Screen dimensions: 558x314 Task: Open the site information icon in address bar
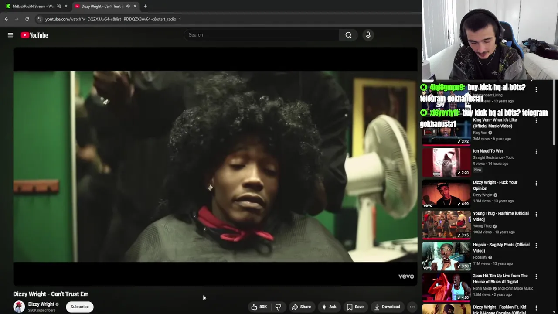click(39, 19)
